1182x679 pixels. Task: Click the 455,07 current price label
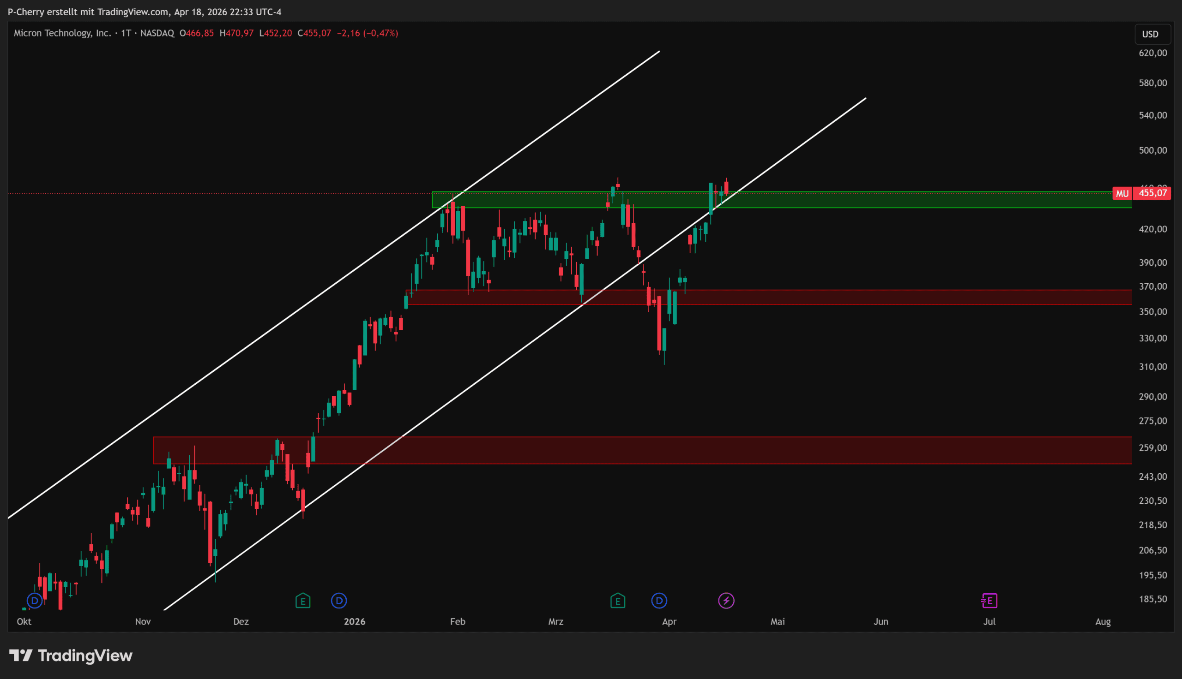pos(1152,193)
